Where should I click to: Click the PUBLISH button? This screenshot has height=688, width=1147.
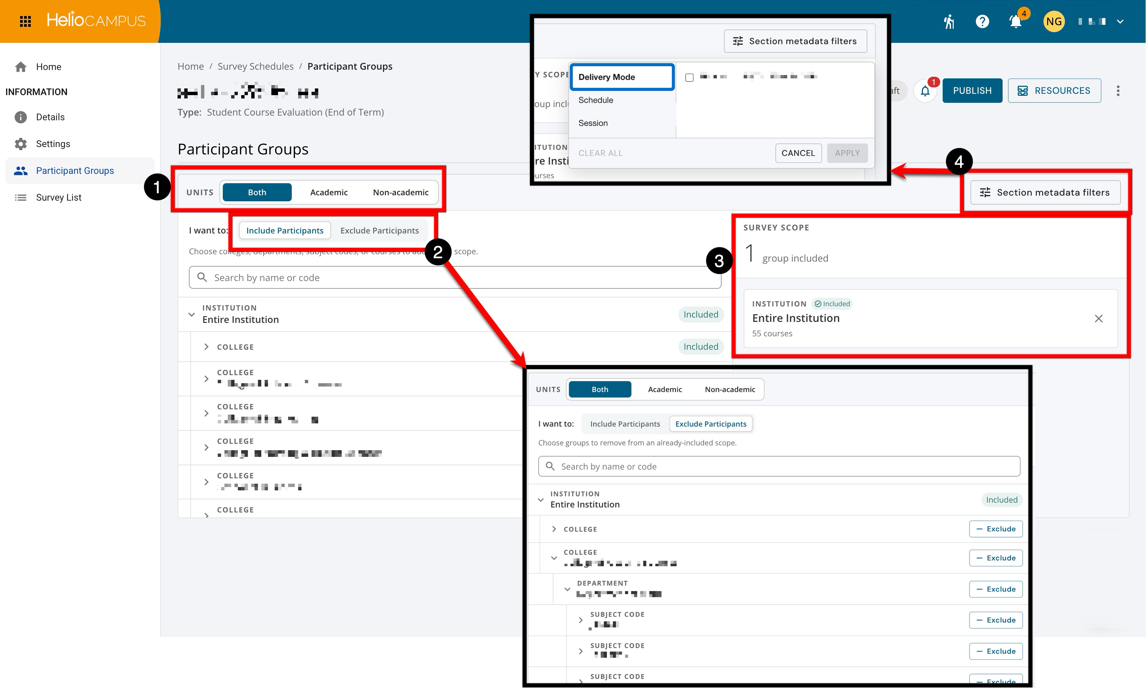click(972, 91)
